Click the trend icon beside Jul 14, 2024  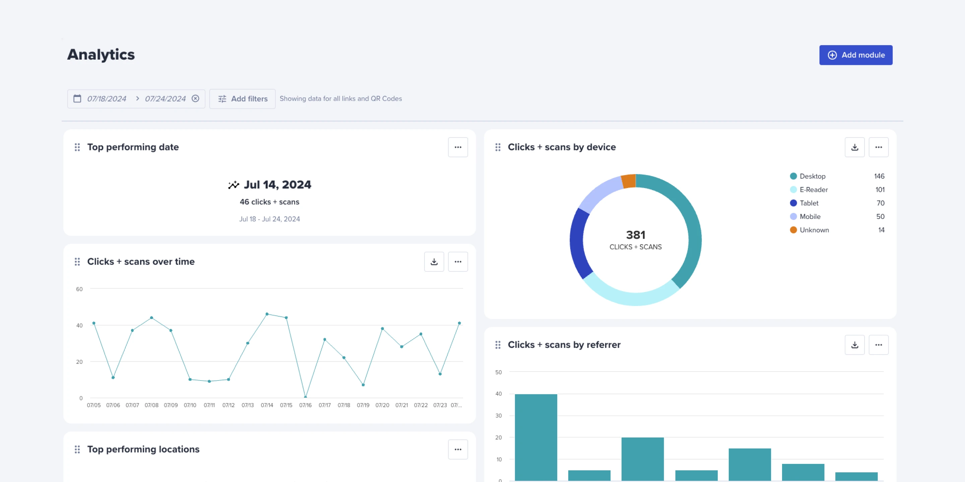tap(233, 184)
